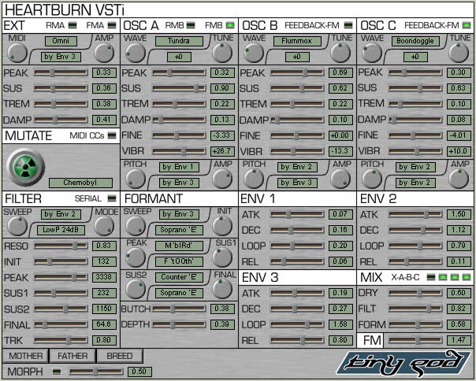
Task: Adjust the OSC C lower AMP knob
Action: click(459, 179)
